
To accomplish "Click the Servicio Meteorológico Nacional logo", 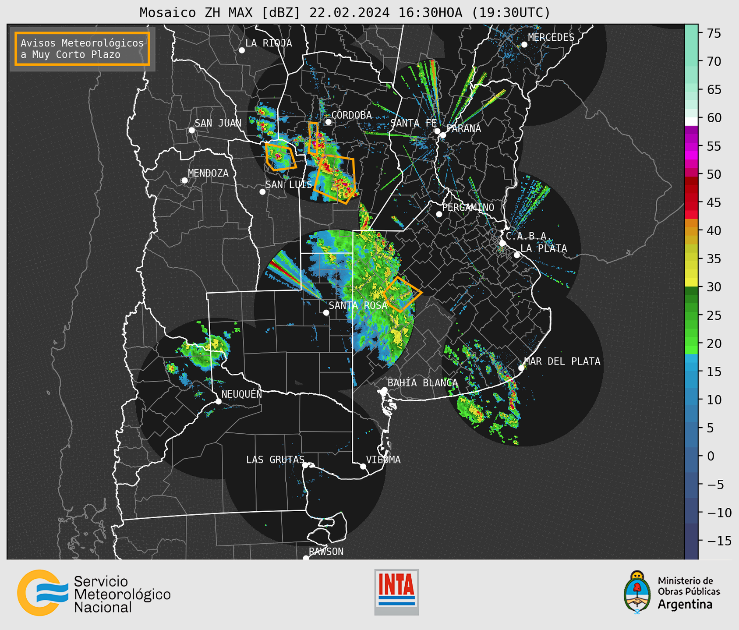I will click(94, 593).
